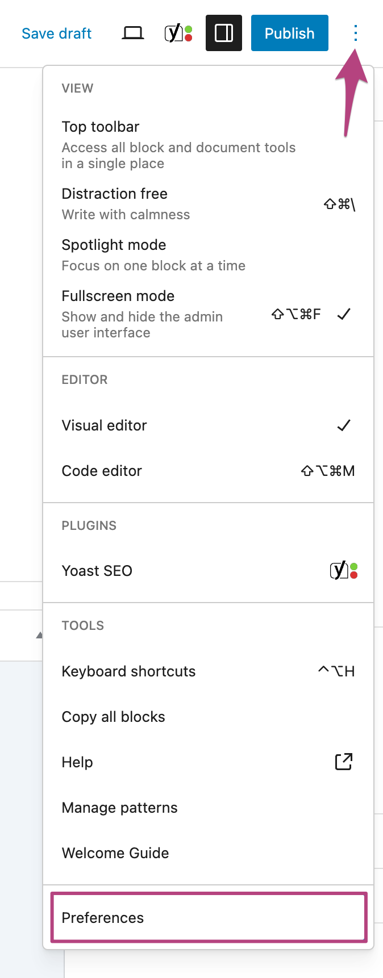Enable the Top toolbar option
This screenshot has width=383, height=978.
click(x=101, y=127)
